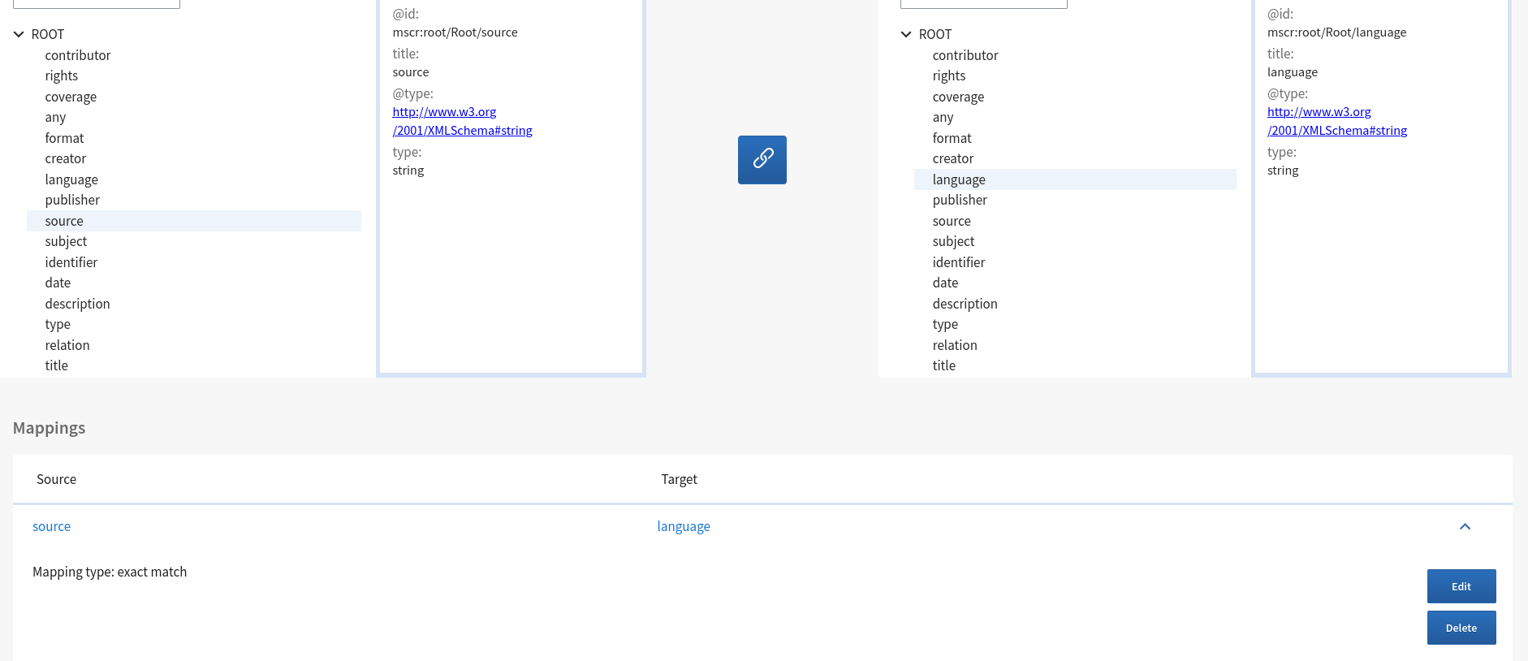
Task: Select any in the left tree
Action: pos(55,117)
